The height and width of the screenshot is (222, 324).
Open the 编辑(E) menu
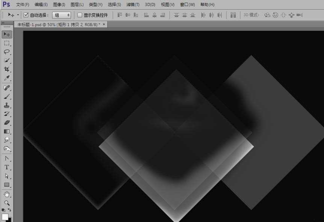pos(41,4)
